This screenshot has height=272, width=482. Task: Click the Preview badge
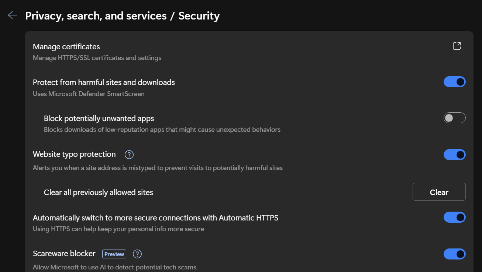click(114, 254)
